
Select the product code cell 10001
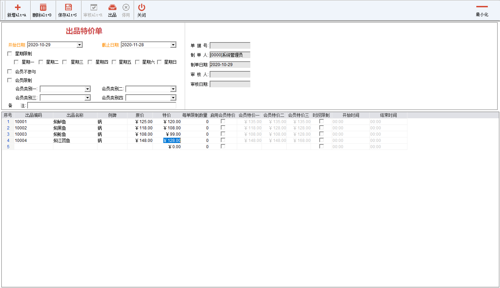[x=33, y=122]
